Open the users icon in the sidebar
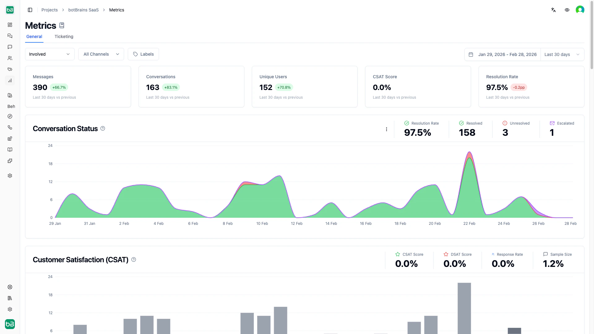This screenshot has height=334, width=594. point(10,58)
